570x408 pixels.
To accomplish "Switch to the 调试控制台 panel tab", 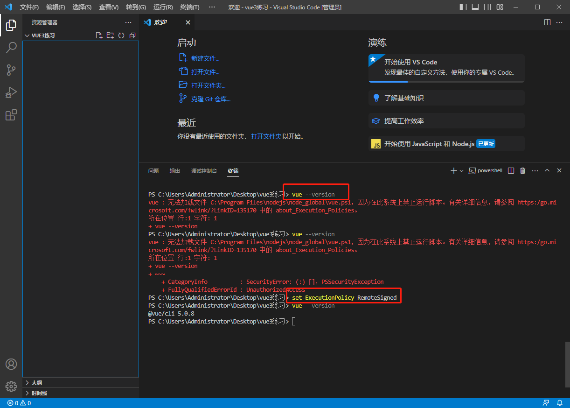I will pyautogui.click(x=204, y=171).
